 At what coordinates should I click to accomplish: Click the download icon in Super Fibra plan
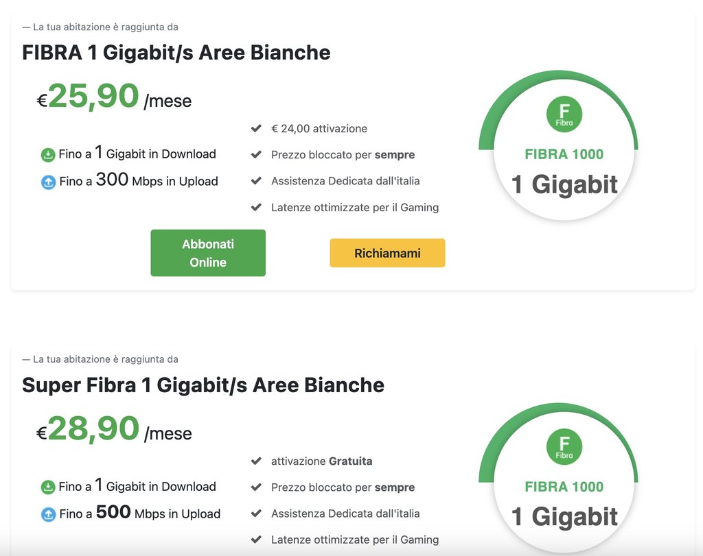(x=48, y=487)
